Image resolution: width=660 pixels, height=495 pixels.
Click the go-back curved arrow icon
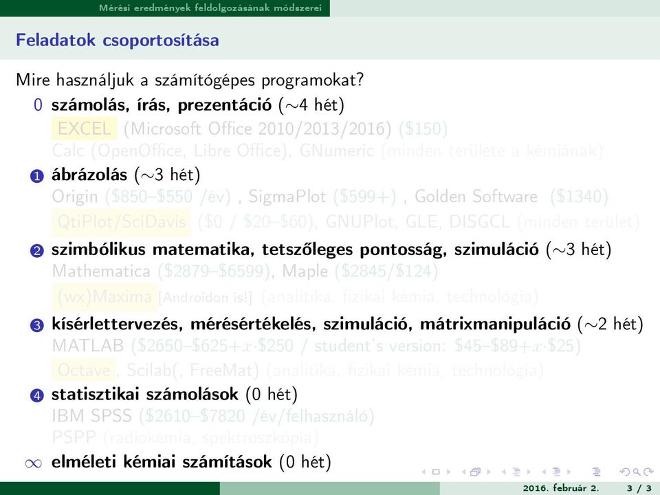point(625,472)
